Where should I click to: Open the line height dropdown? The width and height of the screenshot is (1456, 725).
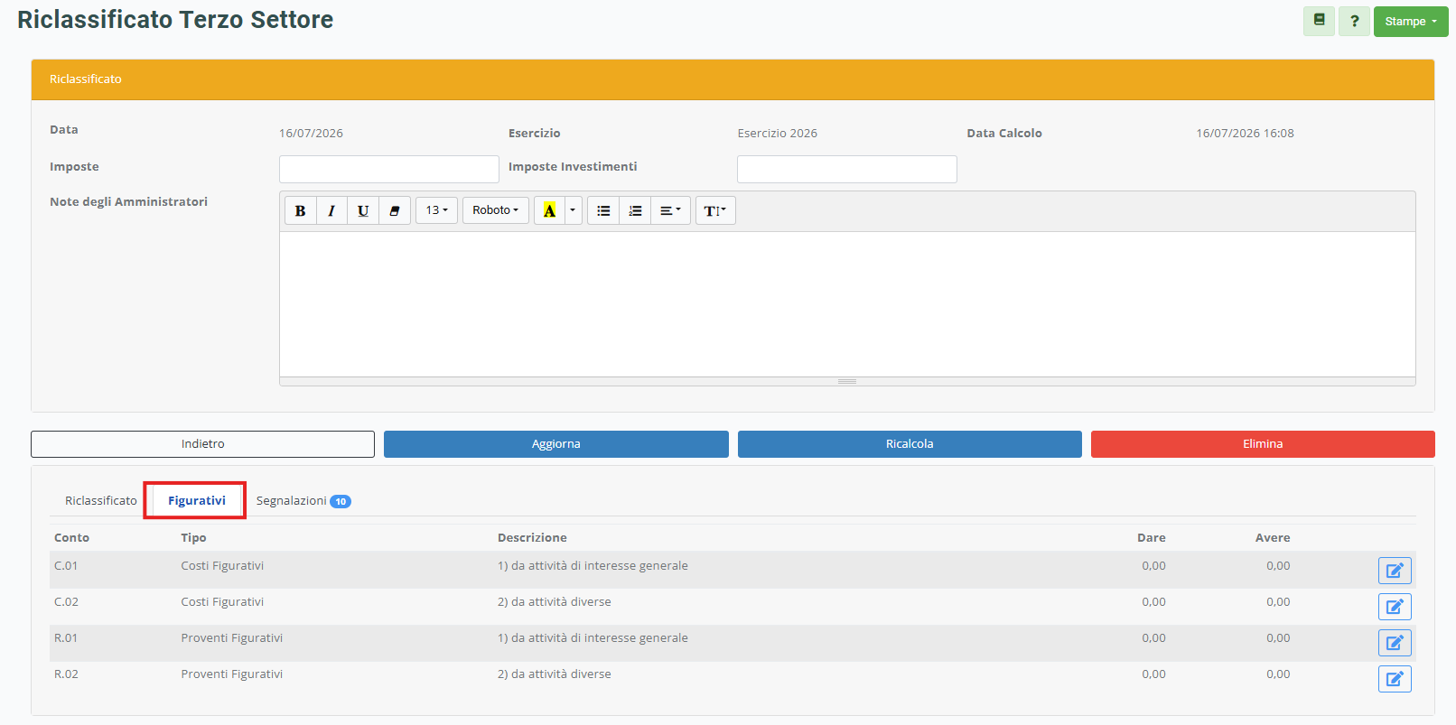[715, 210]
